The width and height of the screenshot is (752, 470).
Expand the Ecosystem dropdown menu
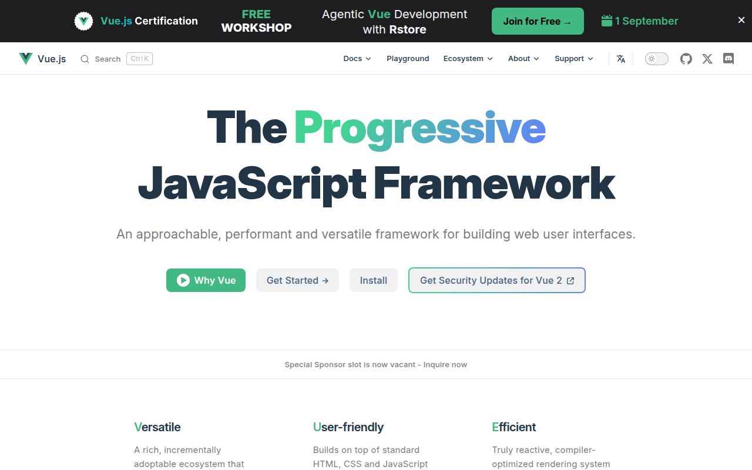point(468,59)
